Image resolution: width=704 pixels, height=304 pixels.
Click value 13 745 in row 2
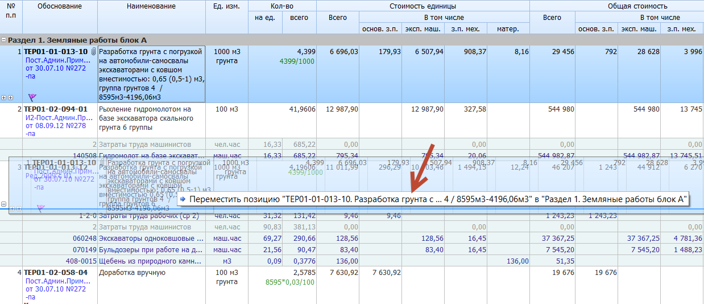(x=690, y=109)
